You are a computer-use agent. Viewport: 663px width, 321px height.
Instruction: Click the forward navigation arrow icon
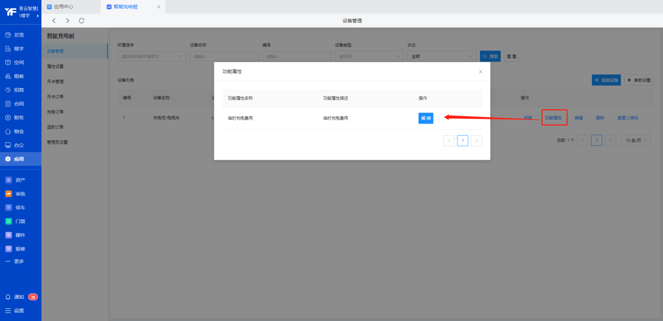[68, 21]
